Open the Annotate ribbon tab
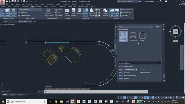This screenshot has width=185, height=104. pos(16,7)
